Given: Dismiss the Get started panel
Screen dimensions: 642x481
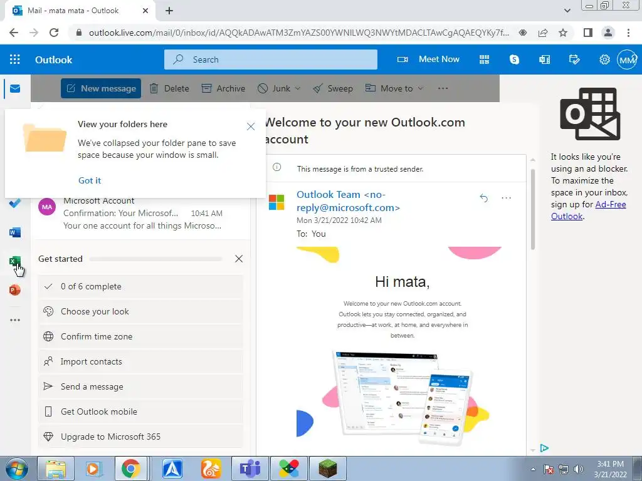Looking at the screenshot, I should pyautogui.click(x=239, y=259).
